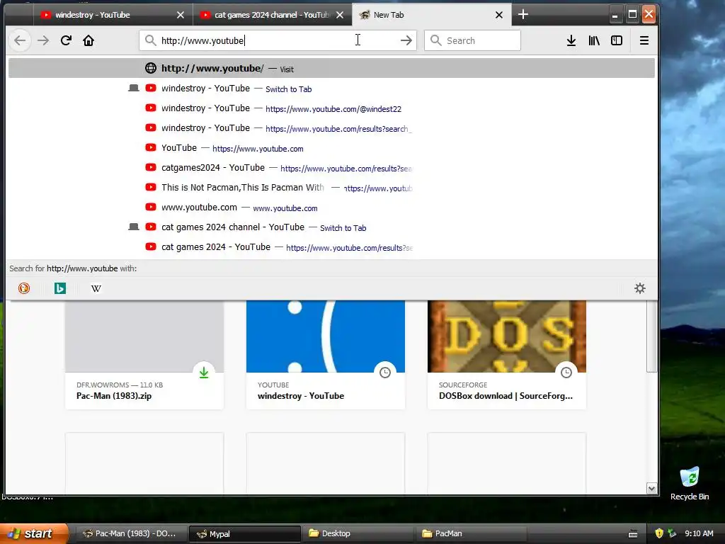Open the hamburger application menu

(644, 40)
